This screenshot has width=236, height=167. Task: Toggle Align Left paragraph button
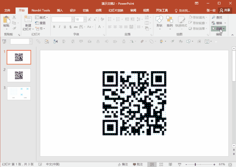(x=110, y=27)
